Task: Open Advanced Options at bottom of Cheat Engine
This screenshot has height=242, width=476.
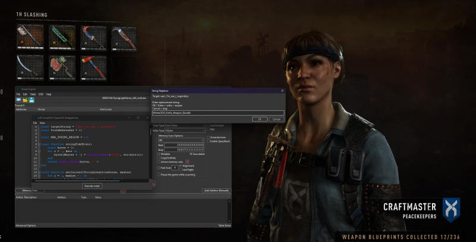Action: (x=26, y=225)
